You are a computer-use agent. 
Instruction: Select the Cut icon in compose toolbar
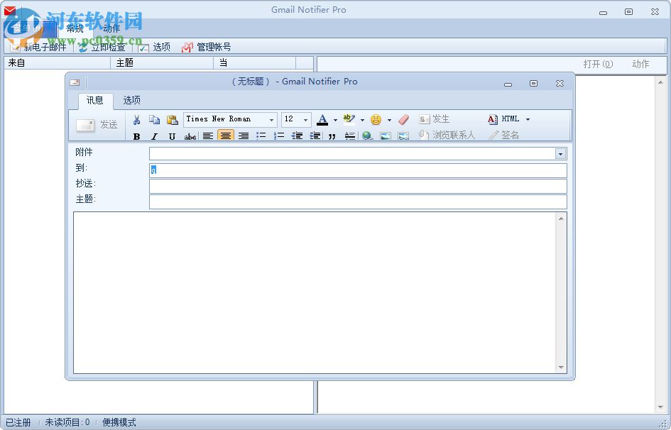(x=135, y=119)
